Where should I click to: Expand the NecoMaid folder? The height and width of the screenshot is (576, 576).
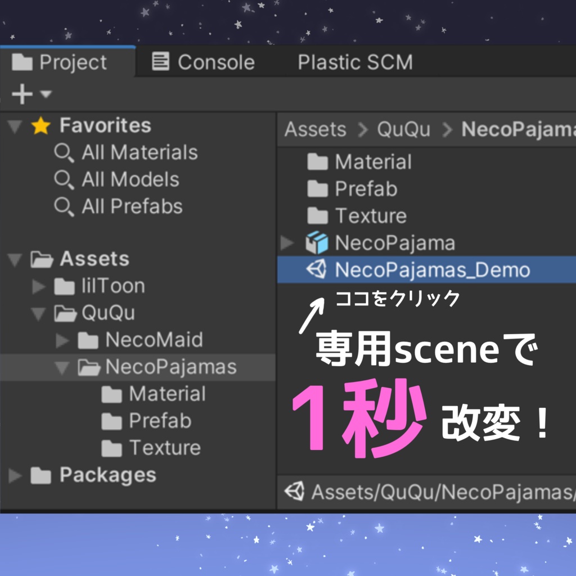tap(62, 340)
